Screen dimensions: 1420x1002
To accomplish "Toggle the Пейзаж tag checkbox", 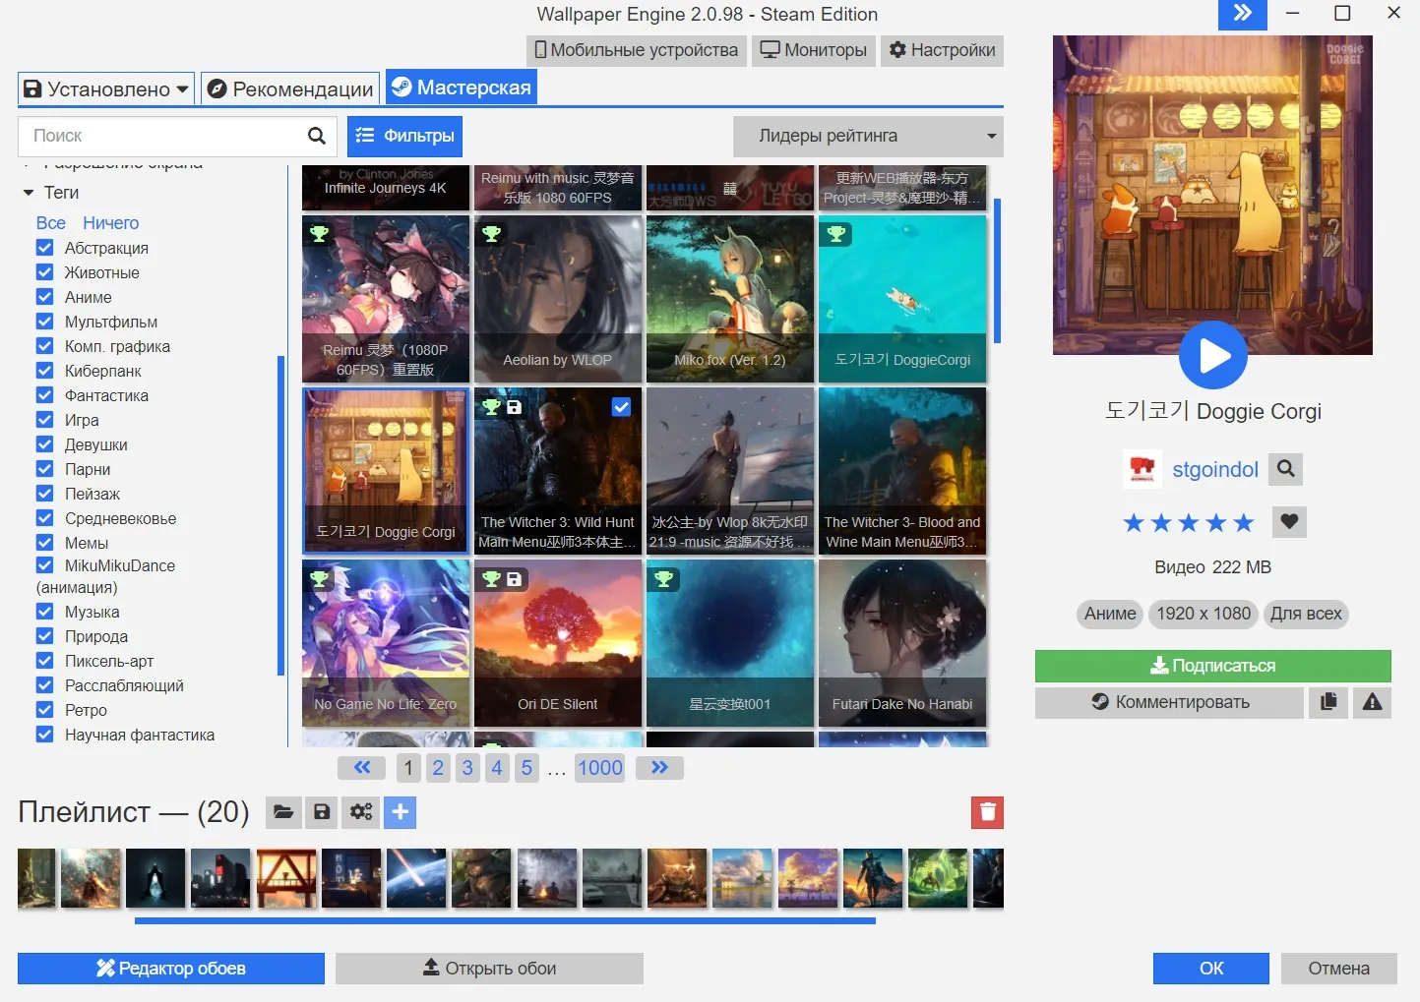I will click(44, 494).
